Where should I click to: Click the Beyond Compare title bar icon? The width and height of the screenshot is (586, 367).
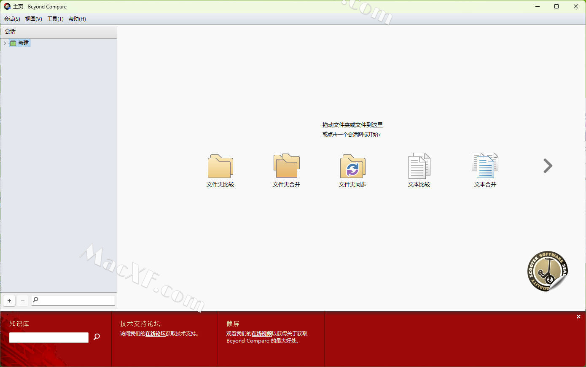7,6
